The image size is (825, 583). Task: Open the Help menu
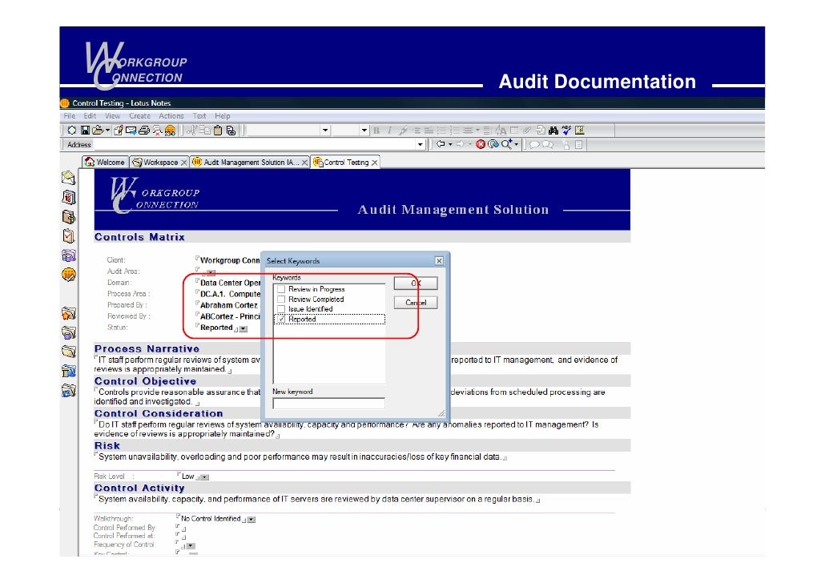[x=223, y=116]
